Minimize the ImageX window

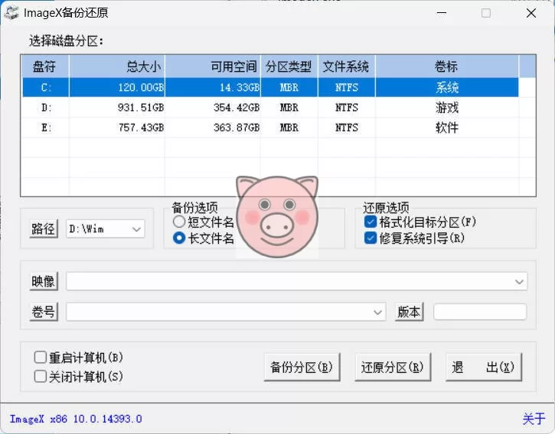click(442, 13)
